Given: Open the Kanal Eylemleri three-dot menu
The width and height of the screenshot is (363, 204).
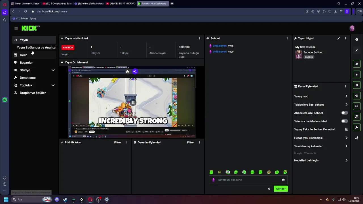Looking at the screenshot, I should point(345,86).
